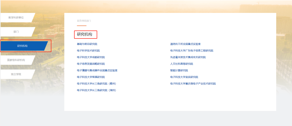
Task: Visit 电子科技大学成都研究院
Action: pyautogui.click(x=91, y=57)
